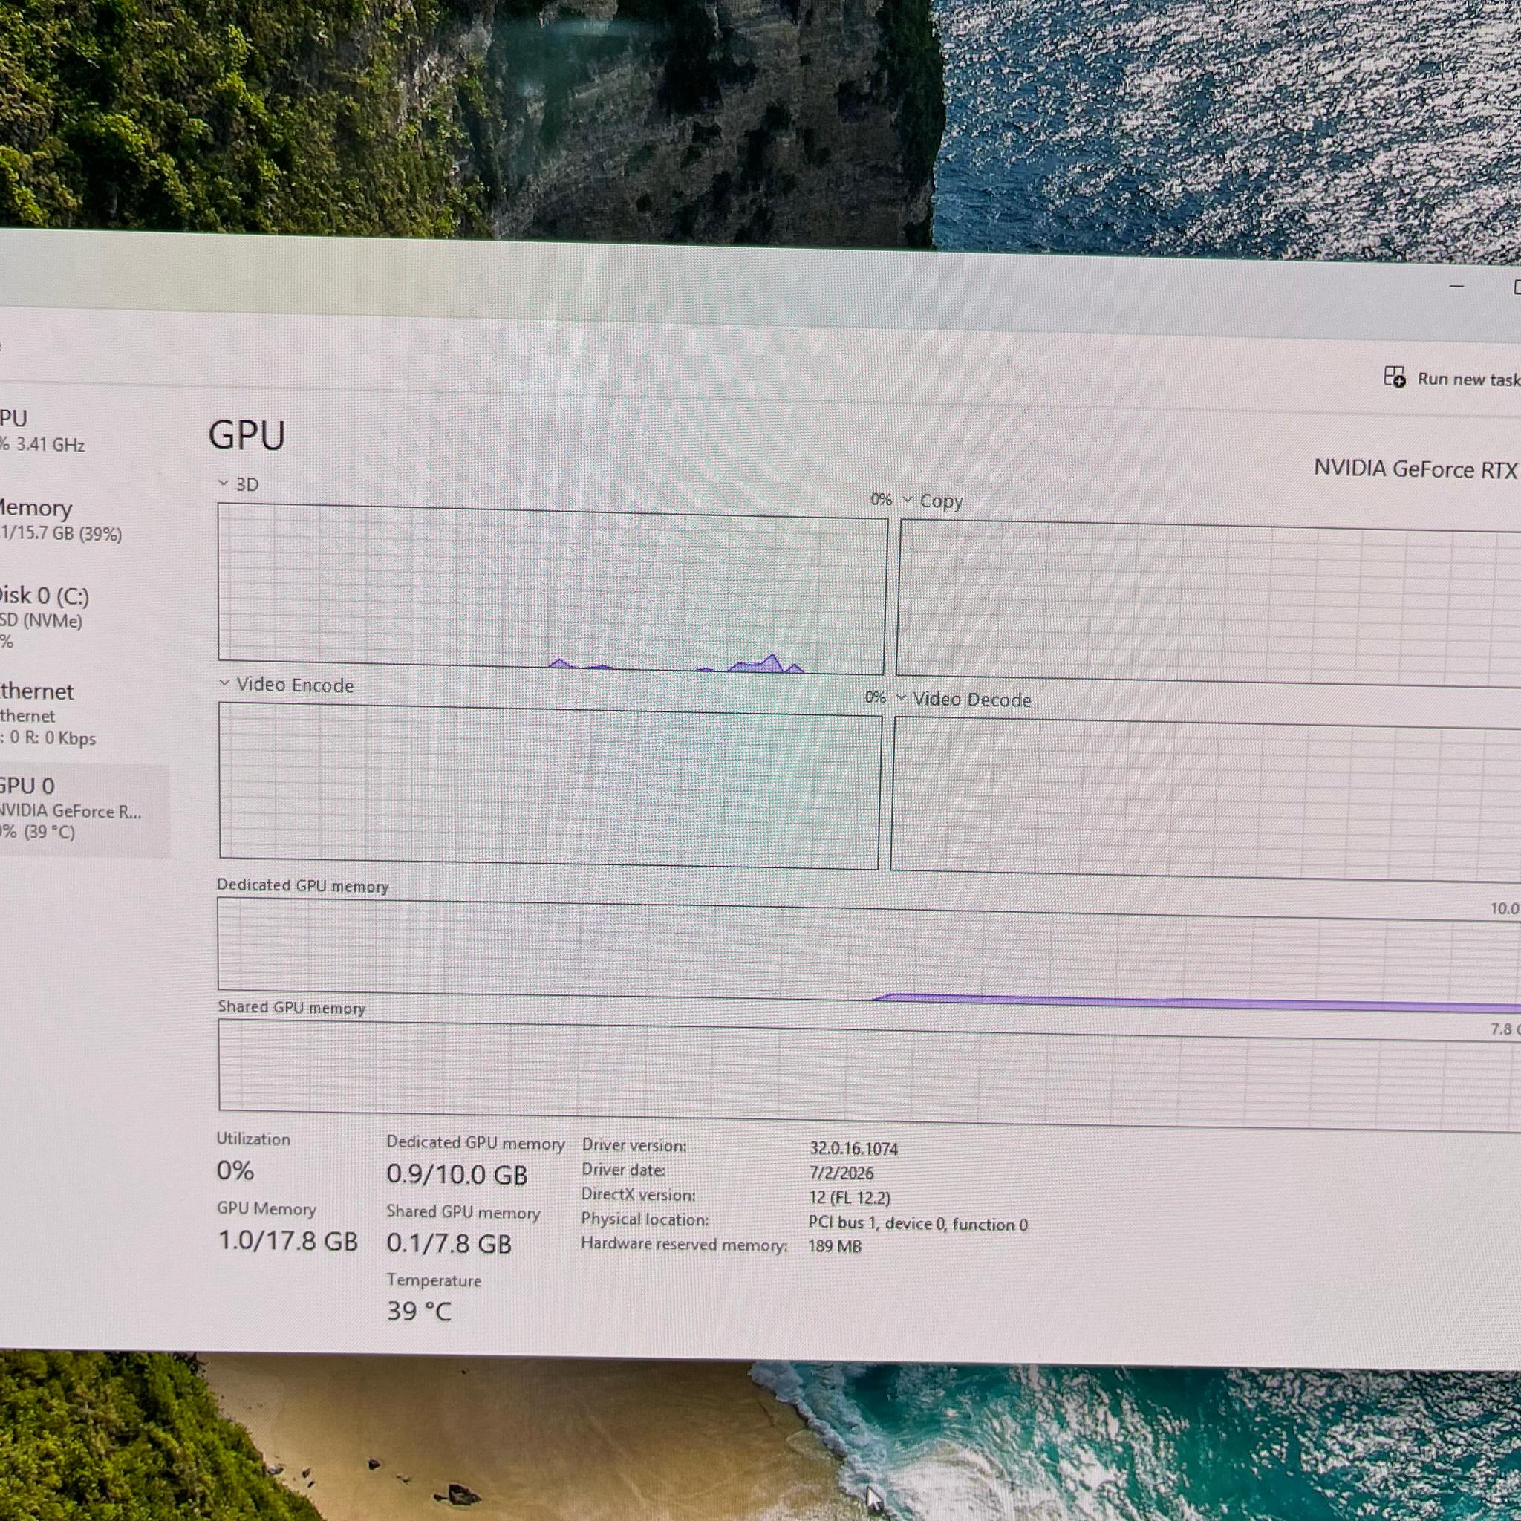The image size is (1521, 1521).
Task: Click the GPU temperature reading 39 °C
Action: click(x=420, y=1311)
